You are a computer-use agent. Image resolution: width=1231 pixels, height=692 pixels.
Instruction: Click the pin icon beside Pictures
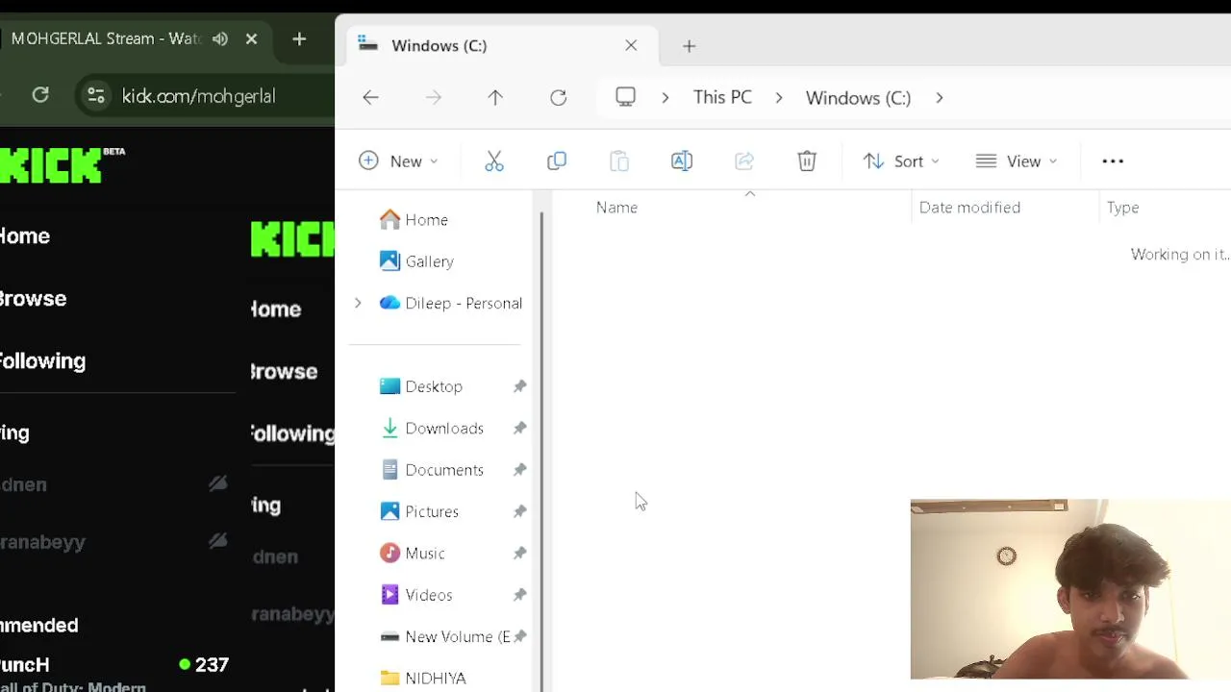(x=519, y=511)
